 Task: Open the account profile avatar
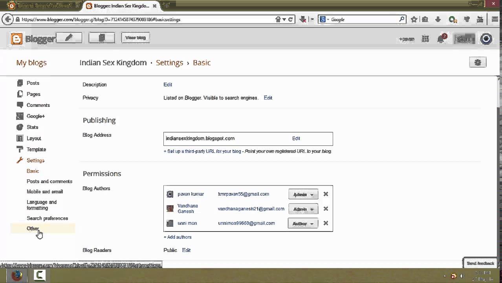pos(486,39)
